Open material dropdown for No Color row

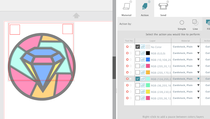tap(198, 47)
